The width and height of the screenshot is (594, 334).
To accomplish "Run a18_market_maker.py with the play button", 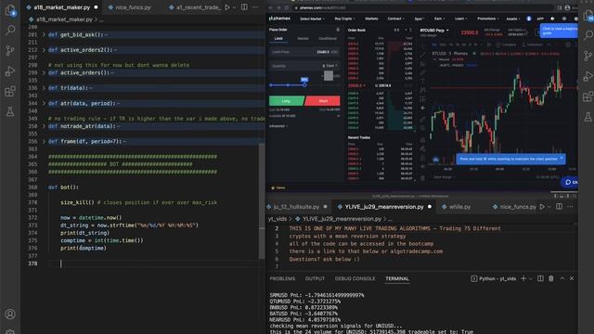I will coord(227,7).
